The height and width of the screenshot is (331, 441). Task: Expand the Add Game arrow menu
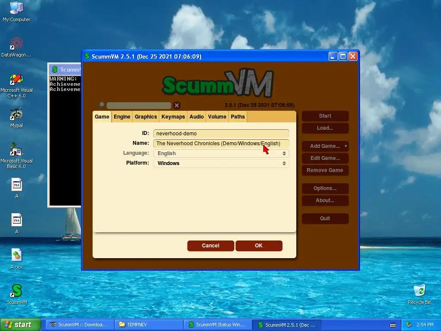click(x=346, y=146)
